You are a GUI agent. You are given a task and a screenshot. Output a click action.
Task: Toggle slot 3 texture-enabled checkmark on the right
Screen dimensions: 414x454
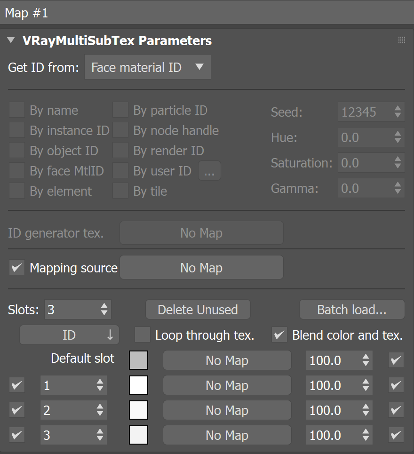point(396,435)
